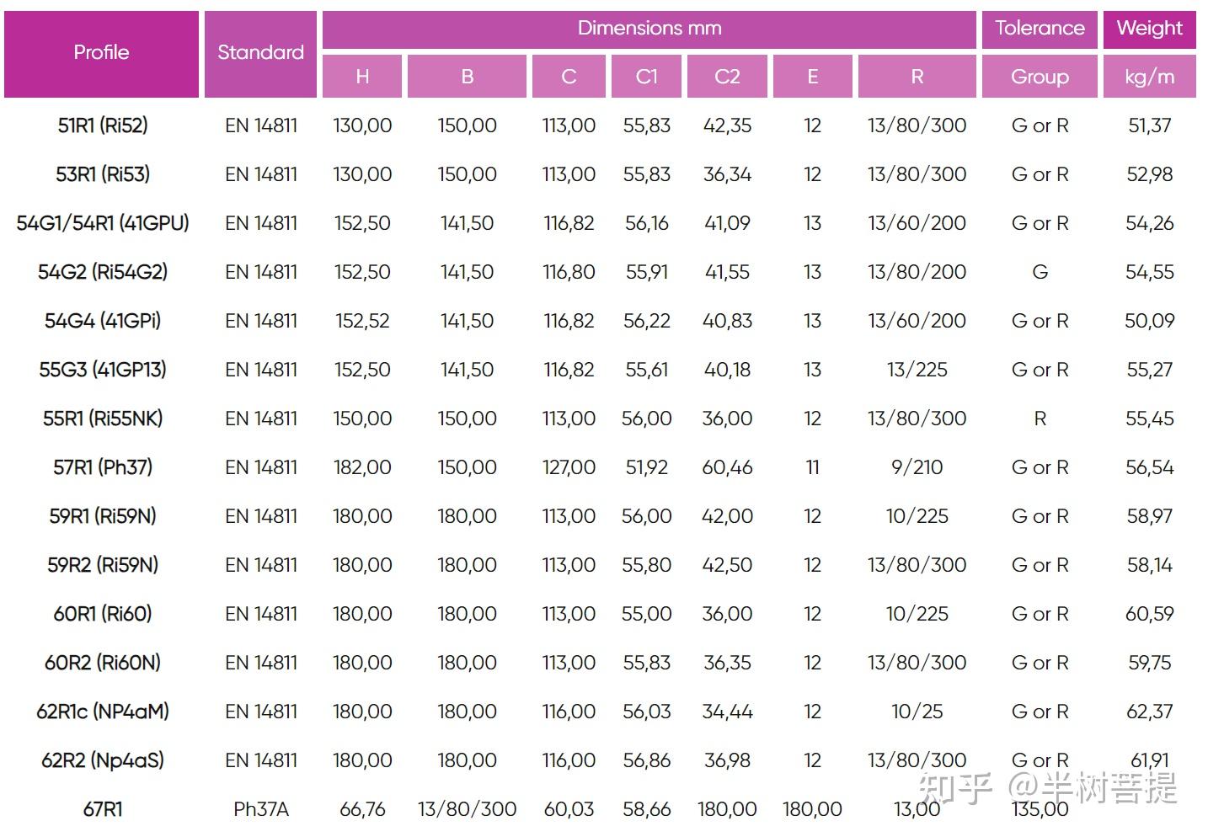The image size is (1208, 837).
Task: Click the Ph37A standard cell
Action: [260, 809]
